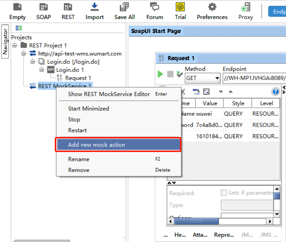Switch to the Repre... bottom tab
This screenshot has height=242, width=286.
(x=224, y=235)
